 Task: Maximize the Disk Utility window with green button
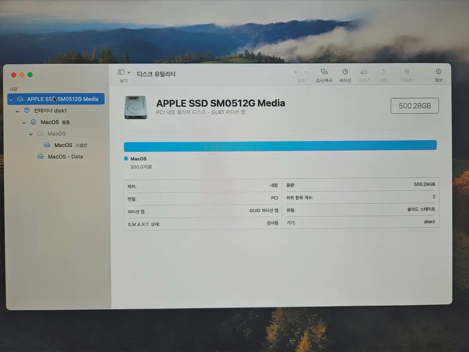[x=30, y=75]
